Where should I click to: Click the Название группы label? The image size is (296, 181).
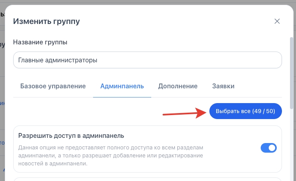click(40, 42)
